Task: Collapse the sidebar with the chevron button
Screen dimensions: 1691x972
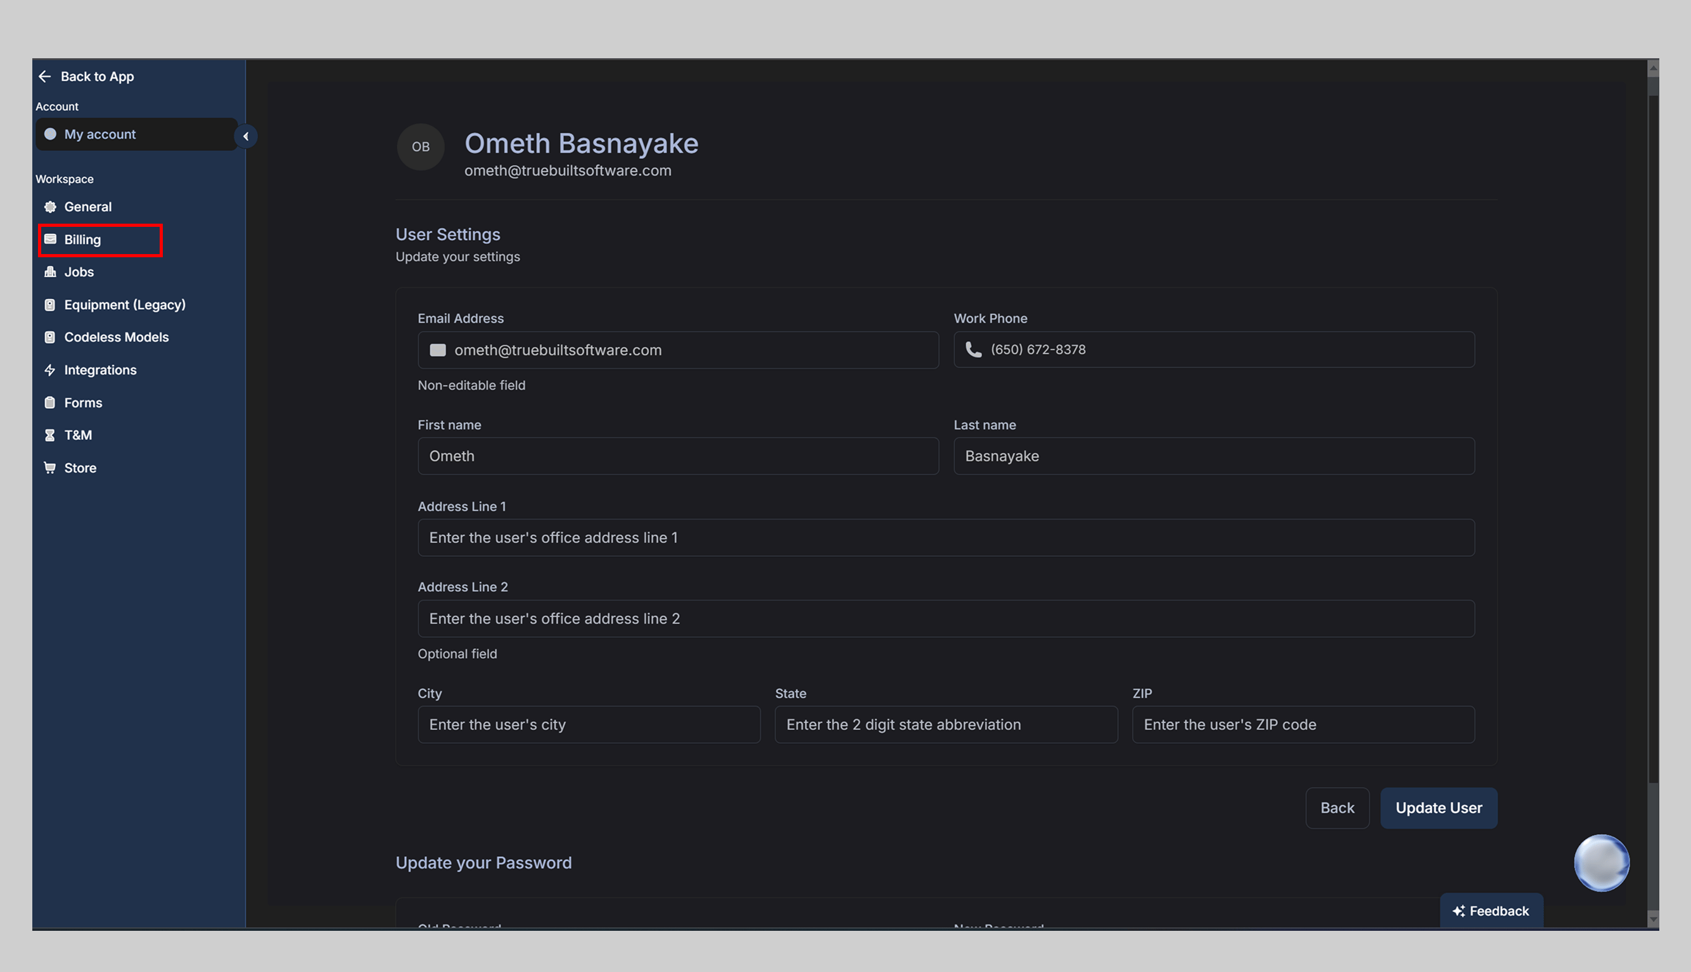Action: tap(246, 136)
